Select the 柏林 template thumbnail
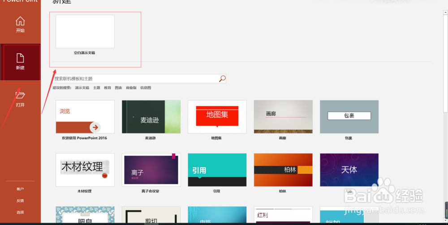The image size is (448, 225). point(283,170)
